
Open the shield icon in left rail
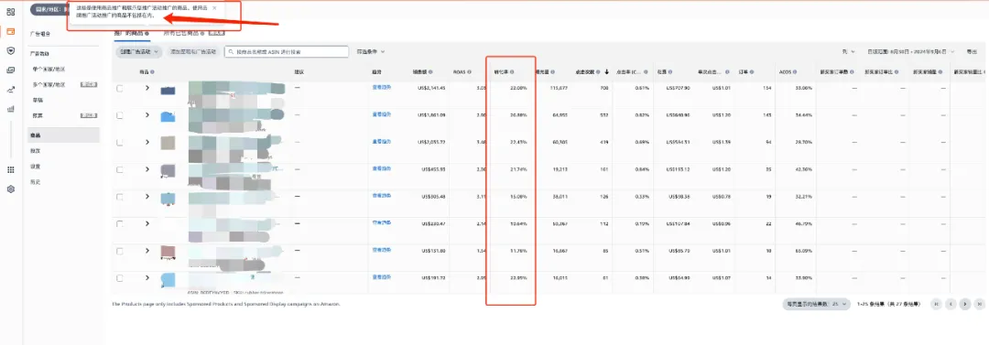10,50
